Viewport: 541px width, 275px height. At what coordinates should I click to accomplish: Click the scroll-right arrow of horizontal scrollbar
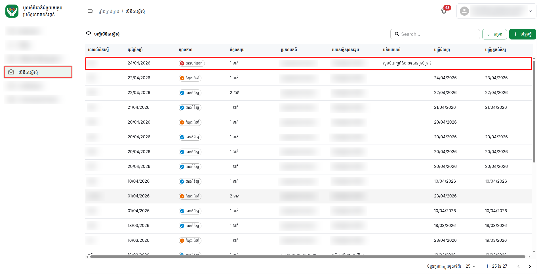[x=529, y=257]
